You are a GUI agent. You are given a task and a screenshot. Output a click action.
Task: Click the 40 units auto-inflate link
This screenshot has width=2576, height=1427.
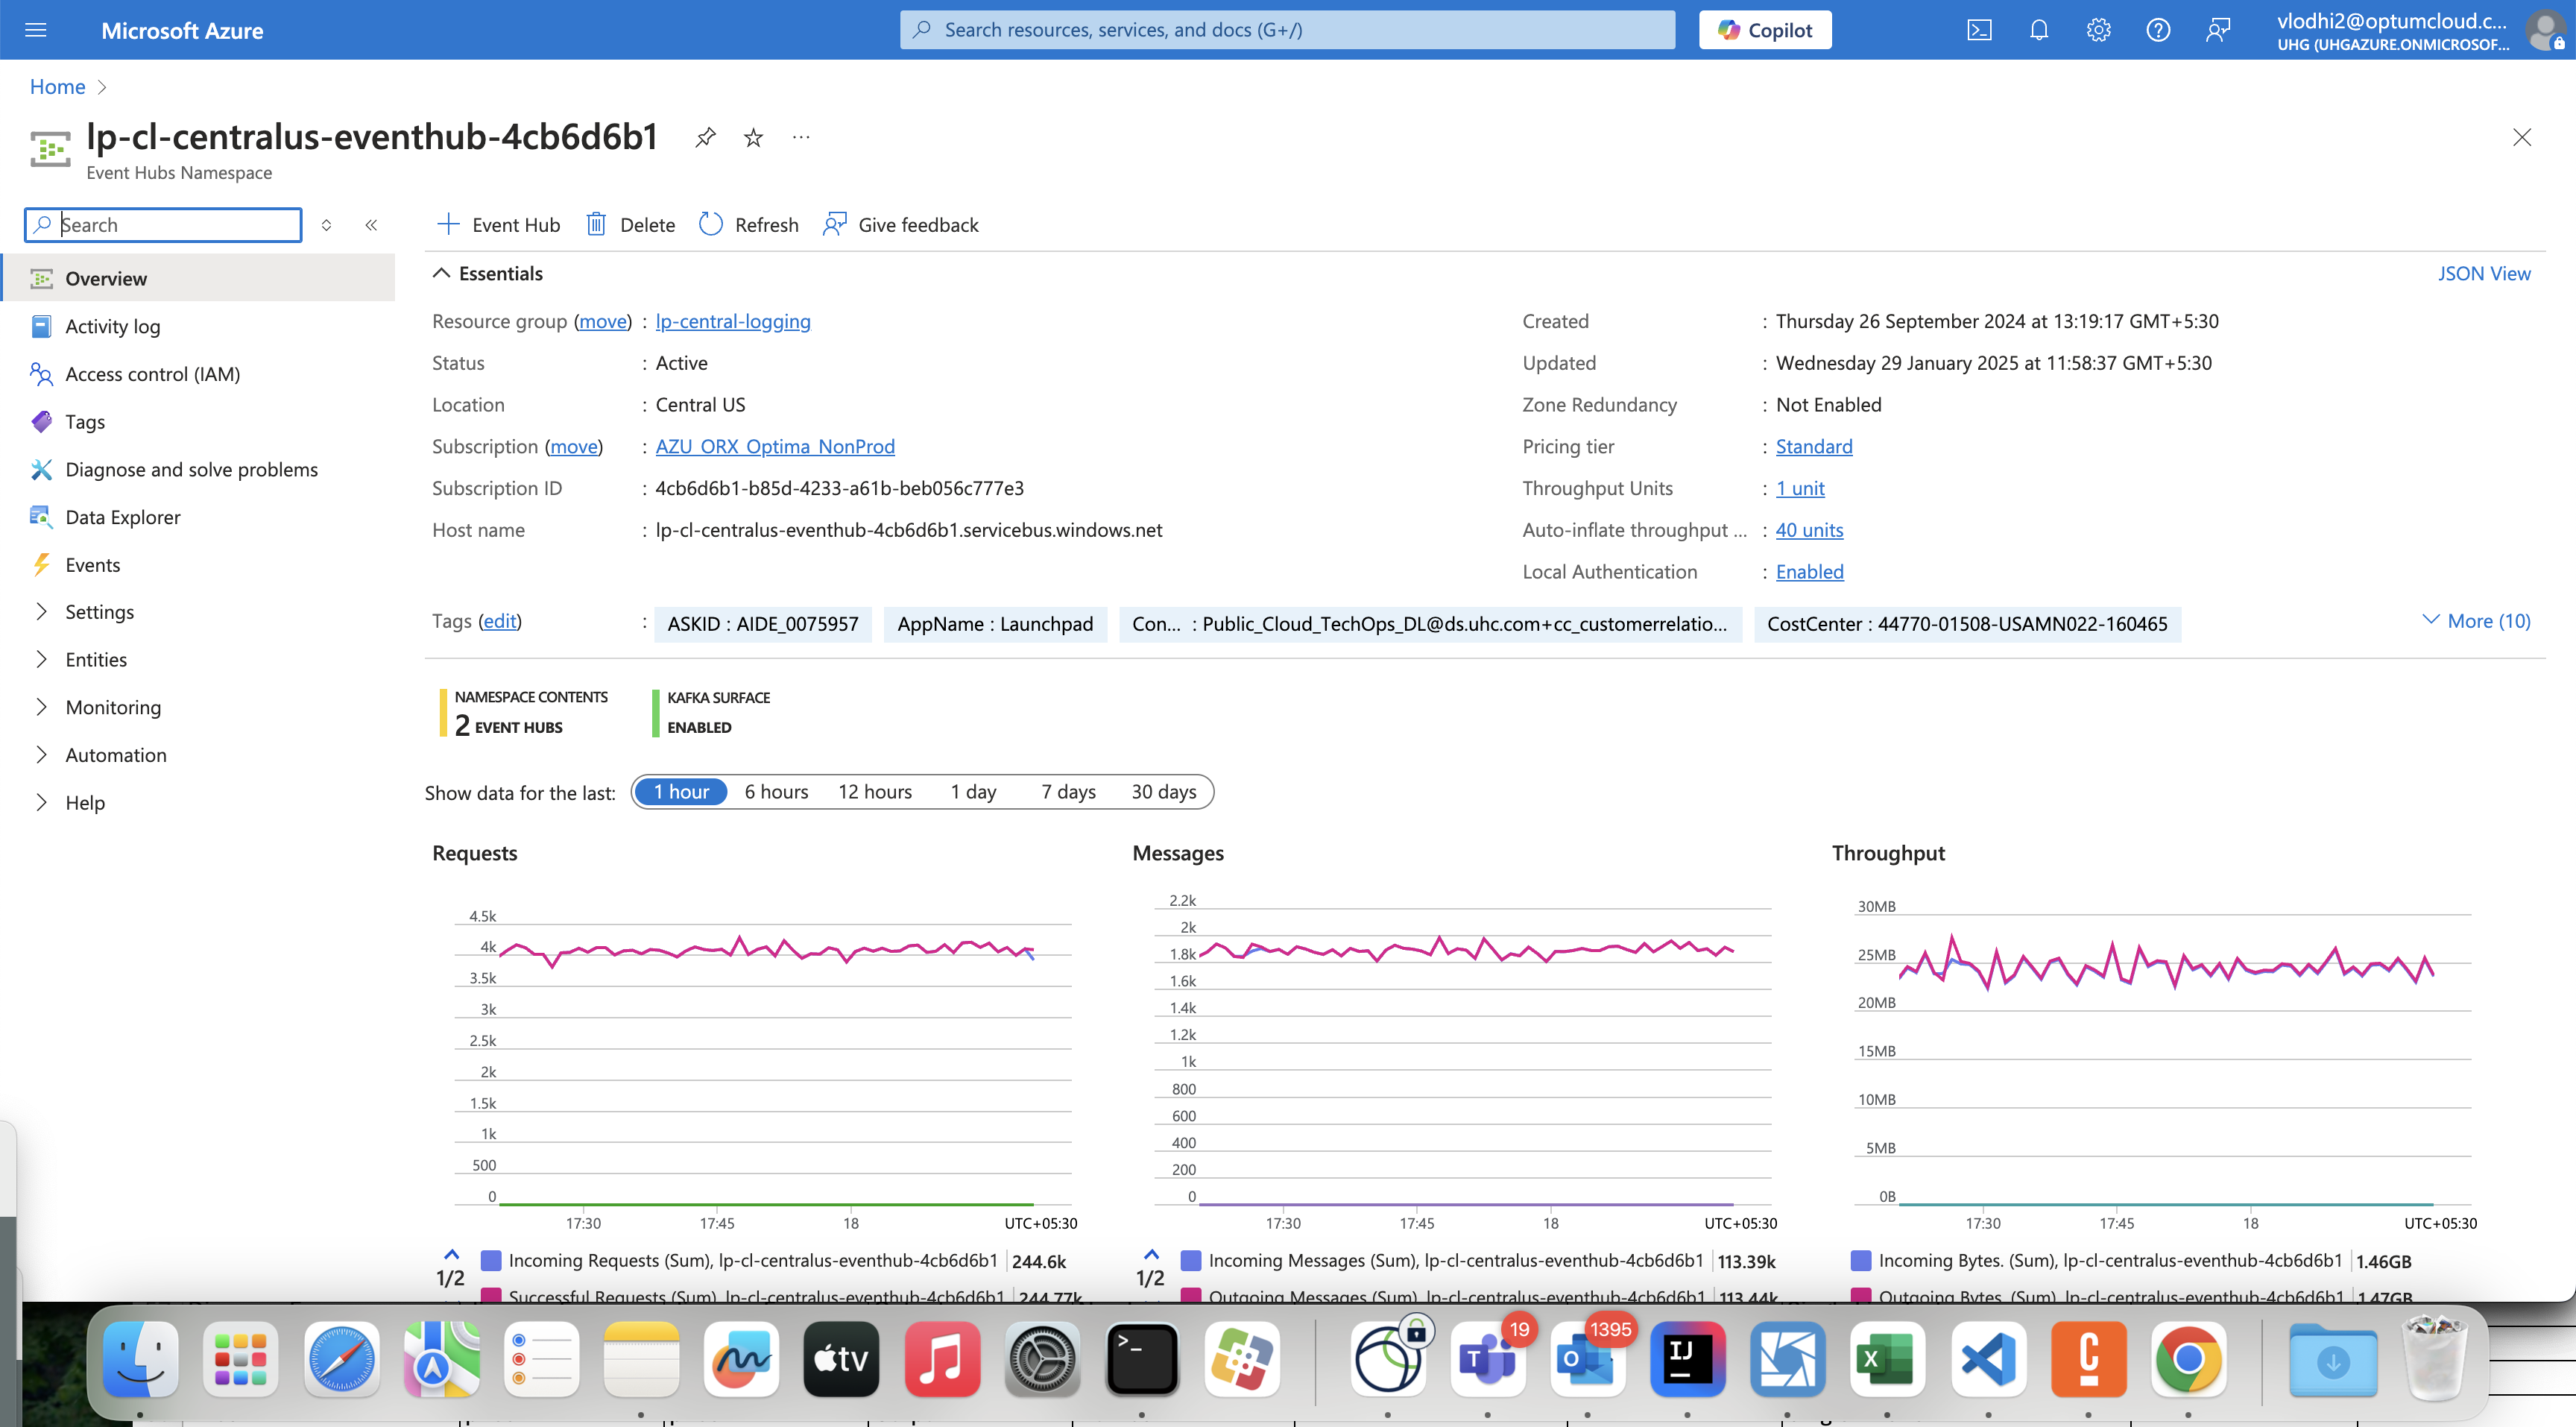(1809, 530)
